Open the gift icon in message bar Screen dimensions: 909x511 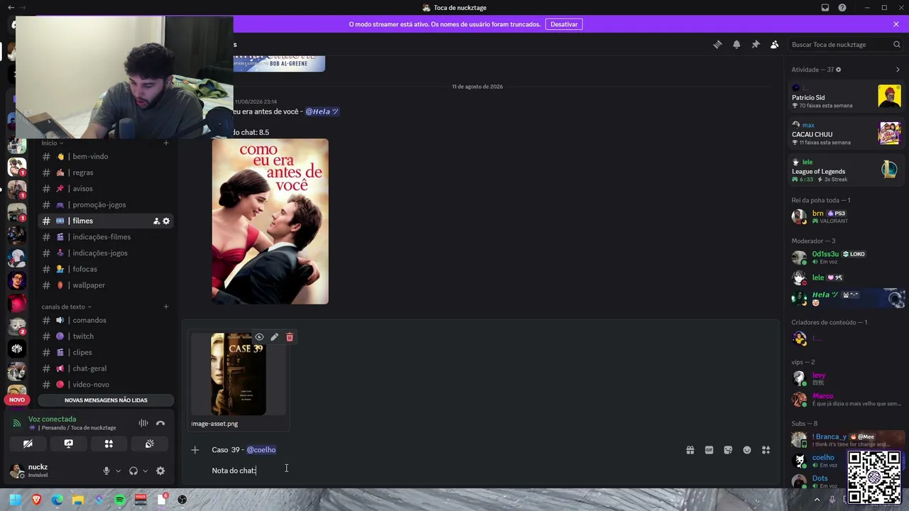tap(690, 450)
